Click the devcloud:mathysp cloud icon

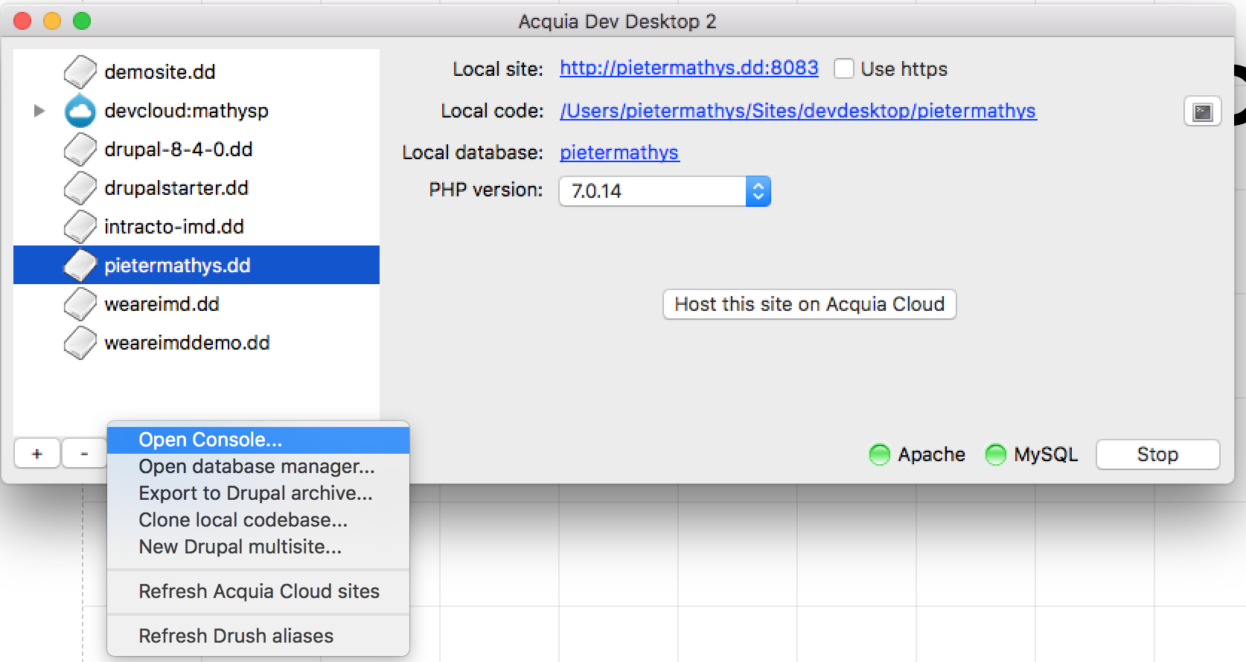click(80, 111)
